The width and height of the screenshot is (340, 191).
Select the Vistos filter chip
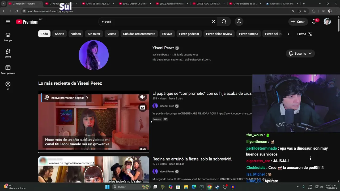[112, 34]
